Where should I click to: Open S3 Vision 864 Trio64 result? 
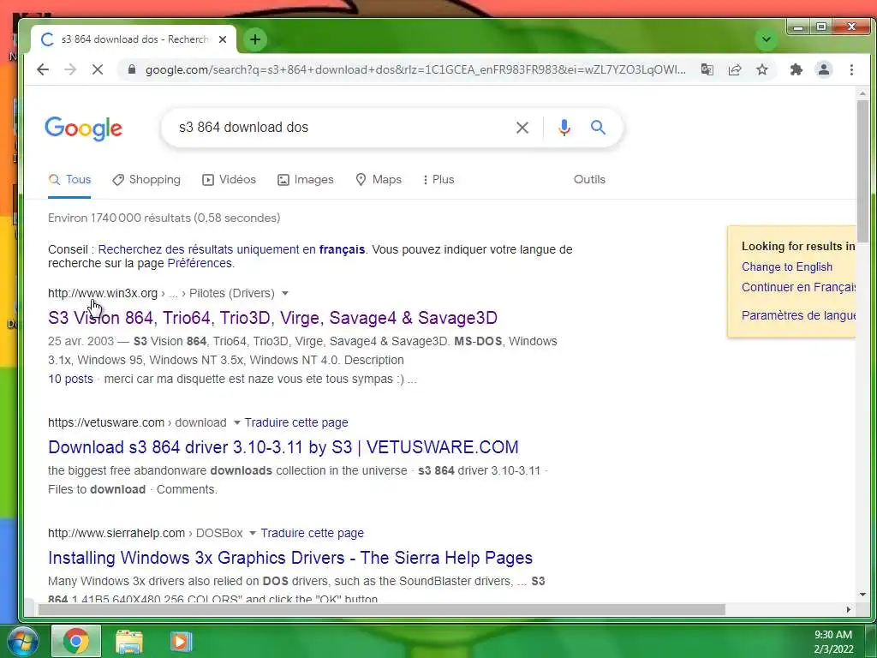tap(272, 318)
